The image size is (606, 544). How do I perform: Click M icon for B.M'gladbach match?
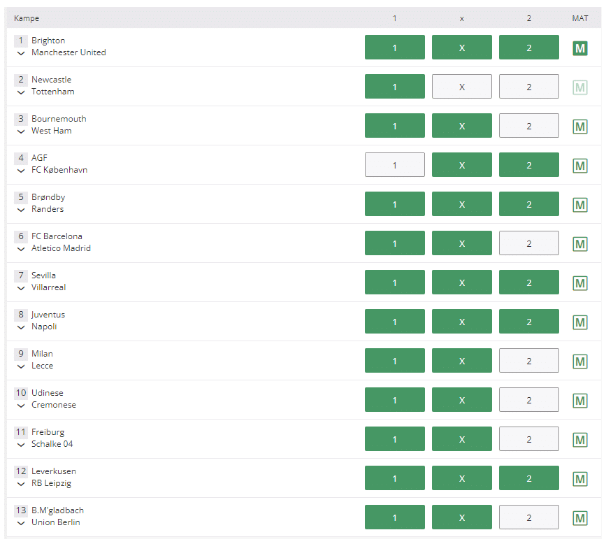tap(579, 518)
